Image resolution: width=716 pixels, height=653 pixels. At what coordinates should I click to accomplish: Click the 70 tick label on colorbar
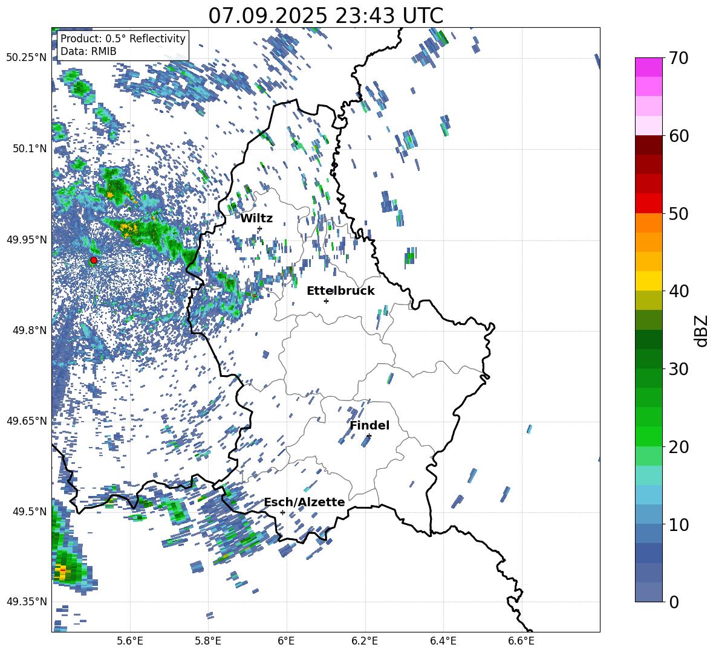point(679,58)
